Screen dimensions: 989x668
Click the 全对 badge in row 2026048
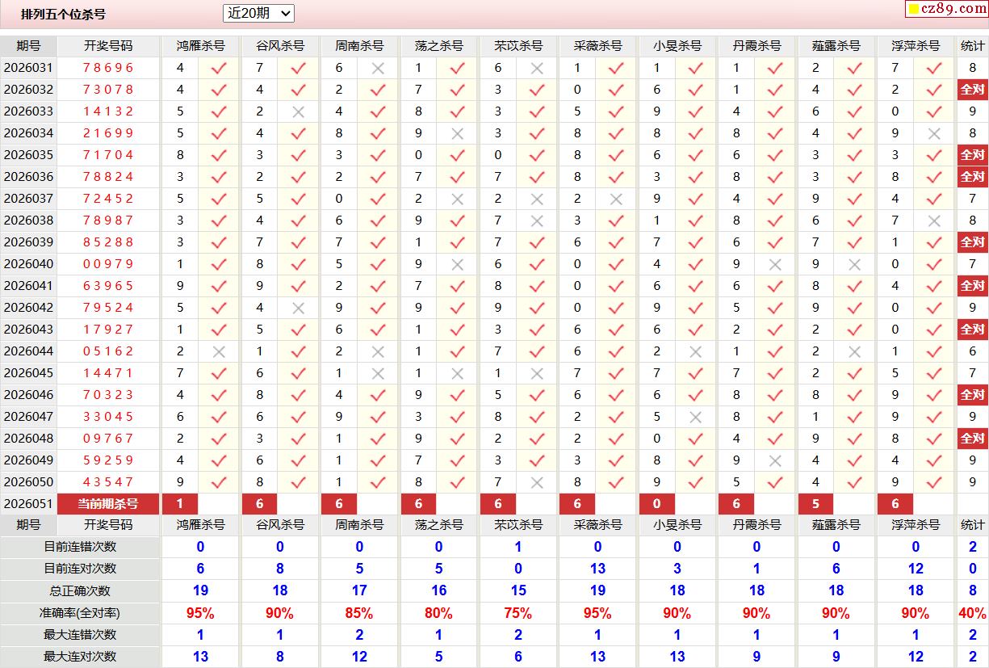click(x=973, y=439)
